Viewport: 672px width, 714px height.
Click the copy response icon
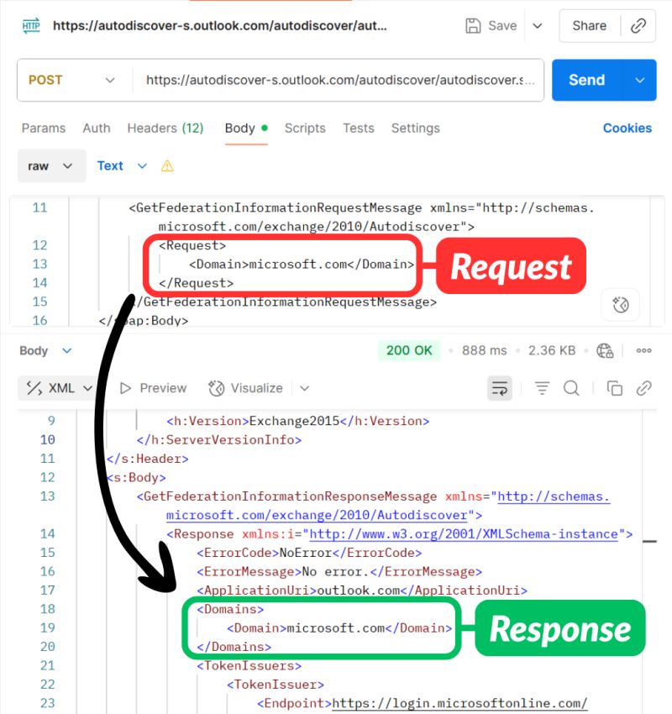click(x=615, y=388)
